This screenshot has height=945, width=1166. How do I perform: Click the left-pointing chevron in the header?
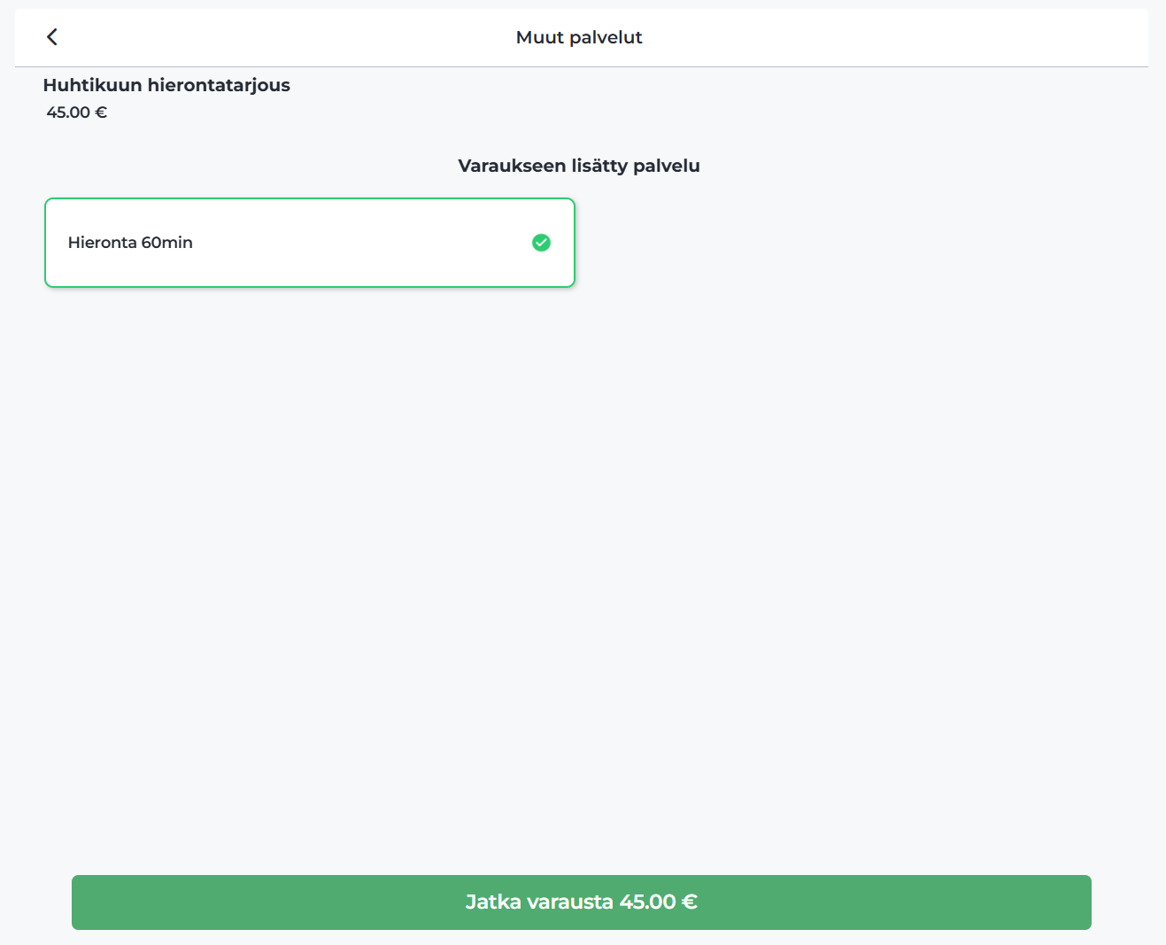[x=52, y=36]
